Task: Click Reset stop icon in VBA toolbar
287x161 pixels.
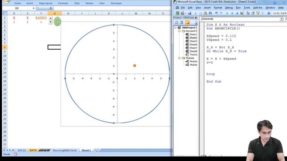Action: (237, 13)
